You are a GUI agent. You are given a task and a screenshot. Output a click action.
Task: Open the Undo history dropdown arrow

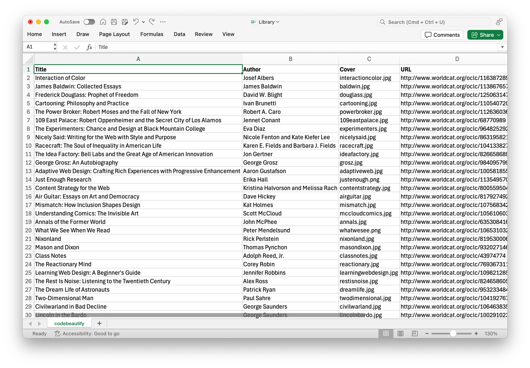click(144, 22)
